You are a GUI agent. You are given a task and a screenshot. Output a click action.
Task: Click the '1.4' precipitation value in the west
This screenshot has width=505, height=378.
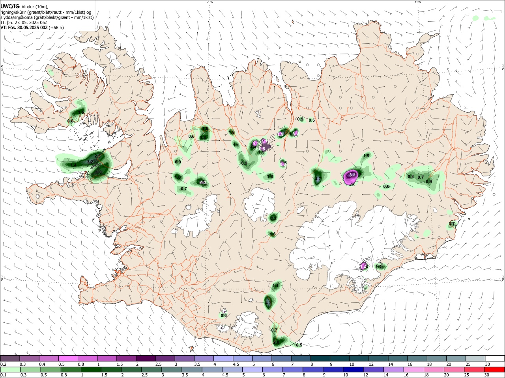[x=73, y=165]
